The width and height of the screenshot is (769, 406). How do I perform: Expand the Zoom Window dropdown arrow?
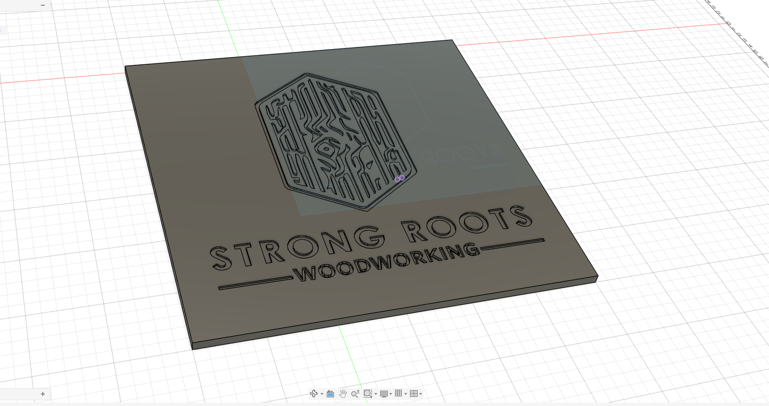(x=375, y=394)
